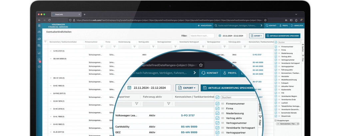Image resolution: width=341 pixels, height=136 pixels.
Task: Sort by the Firma column header
Action: click(x=108, y=42)
